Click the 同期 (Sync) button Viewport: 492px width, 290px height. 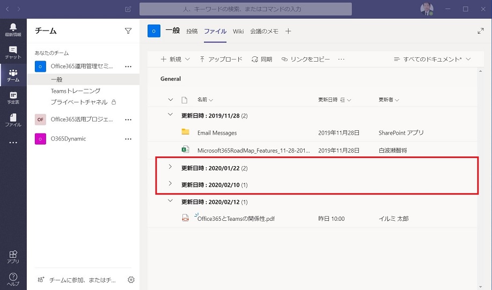point(262,60)
